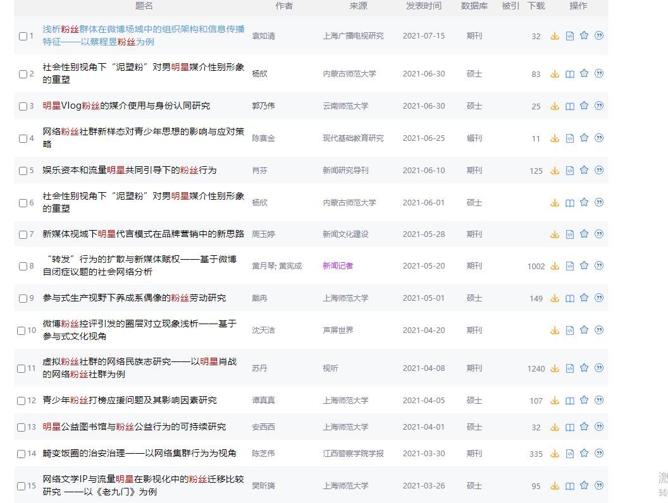This screenshot has width=668, height=503.
Task: Click the star icon for row 14
Action: pos(584,453)
